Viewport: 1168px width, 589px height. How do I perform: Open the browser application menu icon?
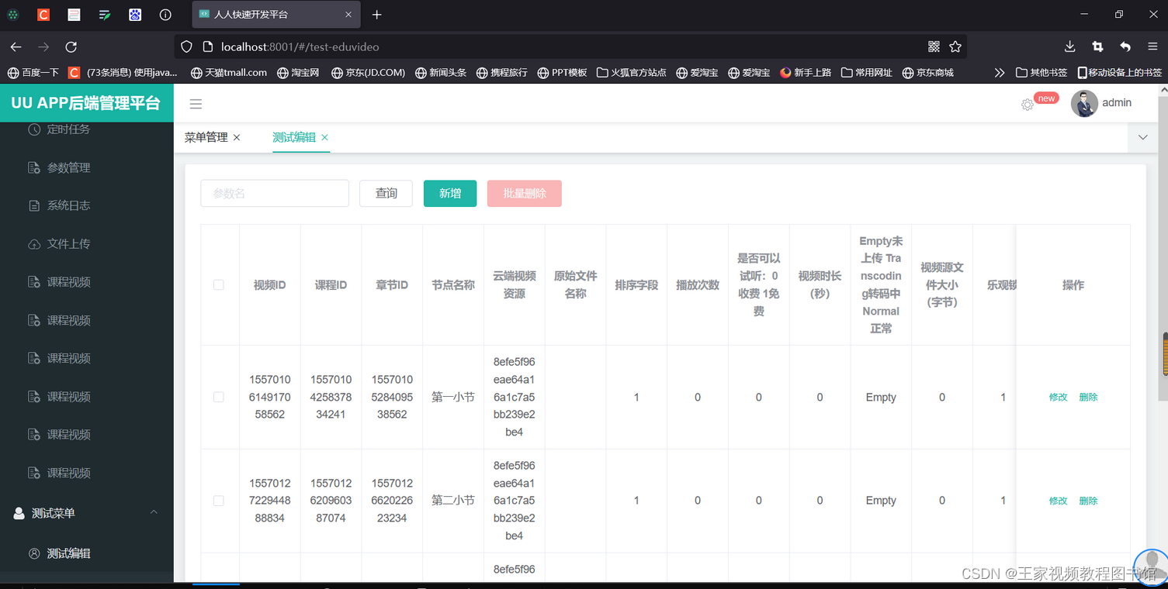[1152, 46]
